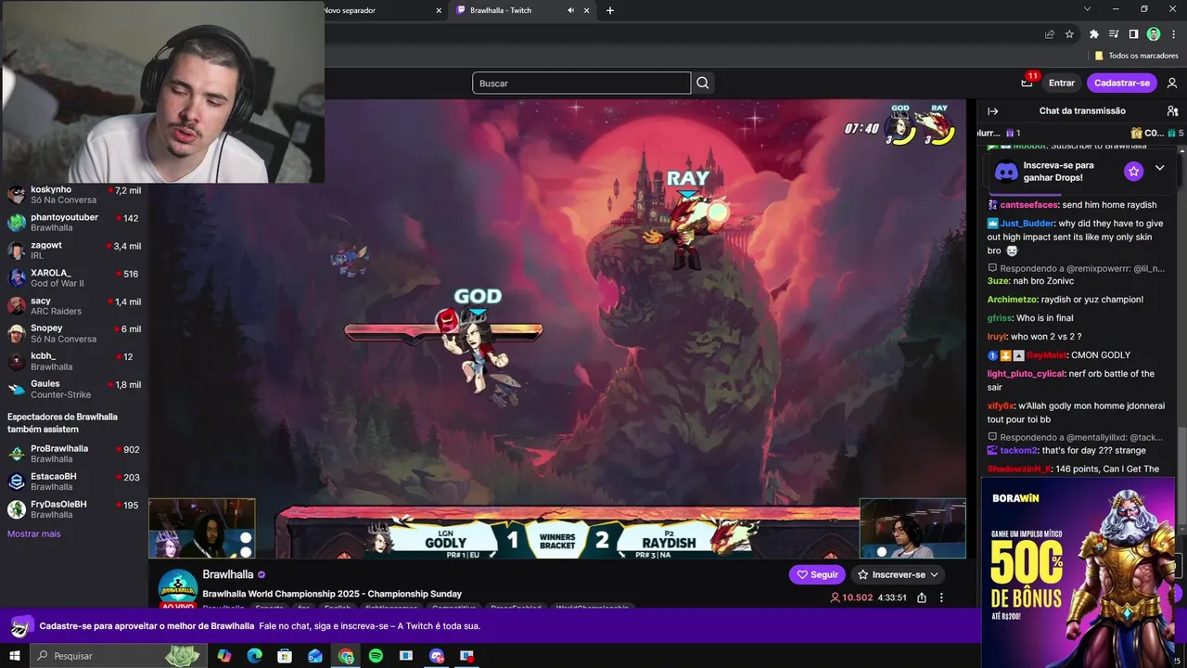Click the Windows taskbar Pesquisar search box
The width and height of the screenshot is (1187, 668).
pos(116,656)
